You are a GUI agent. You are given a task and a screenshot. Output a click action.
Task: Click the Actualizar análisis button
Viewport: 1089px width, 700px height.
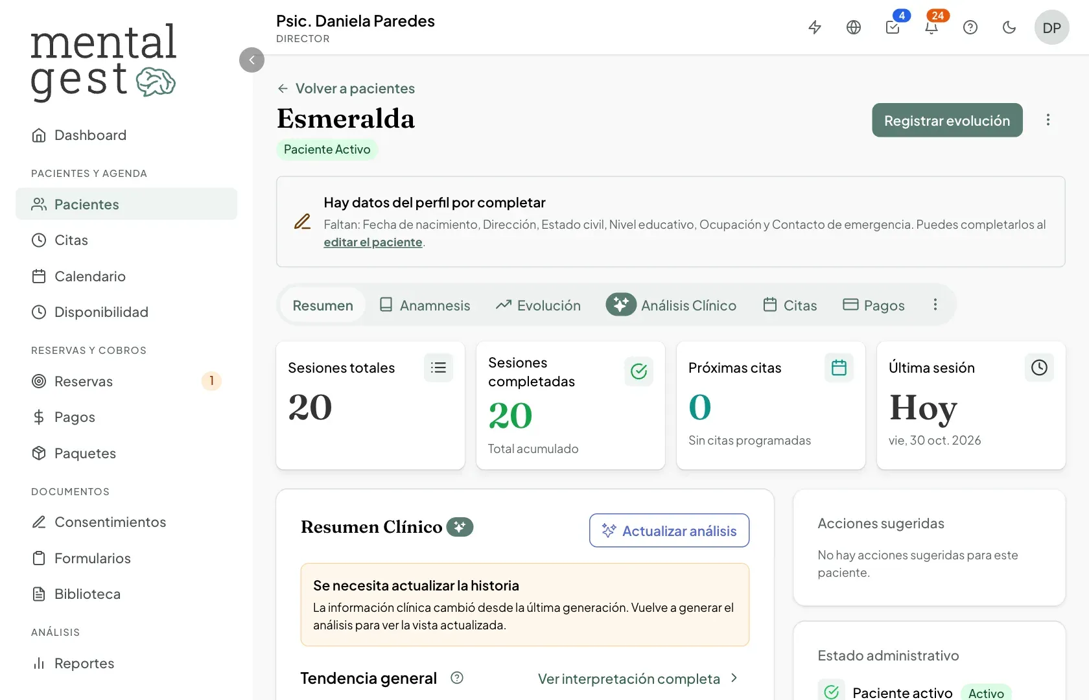[x=669, y=530]
